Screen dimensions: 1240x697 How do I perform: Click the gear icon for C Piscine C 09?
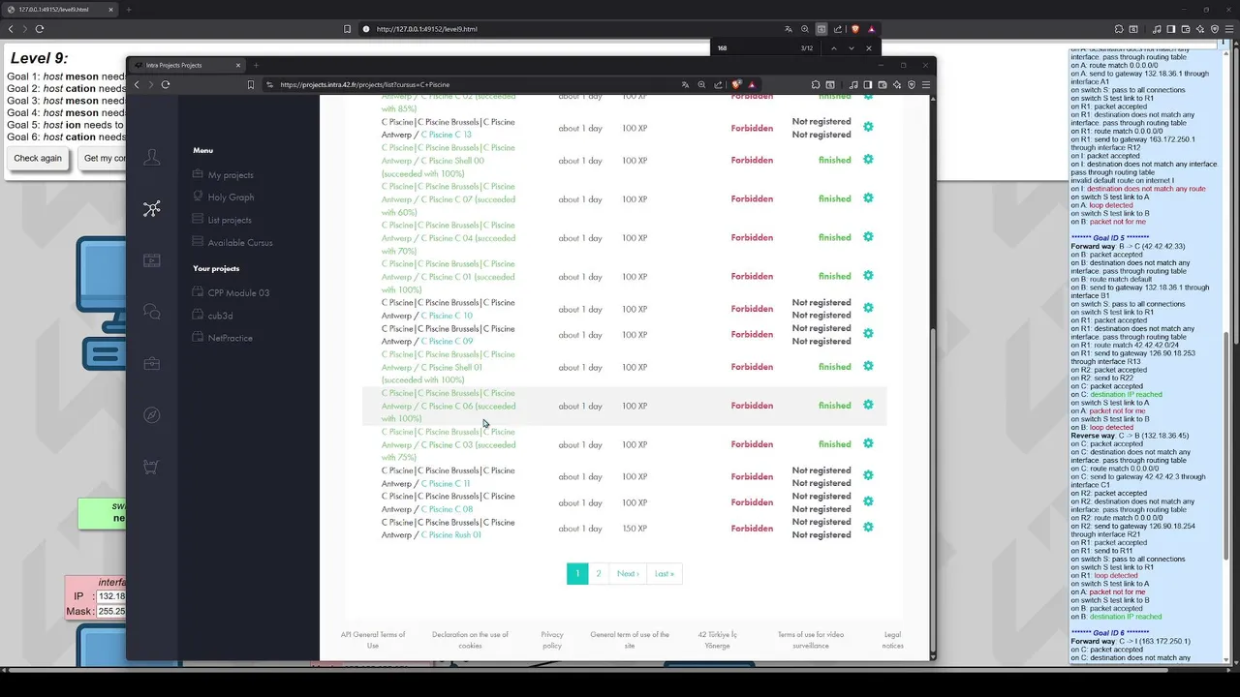[868, 334]
